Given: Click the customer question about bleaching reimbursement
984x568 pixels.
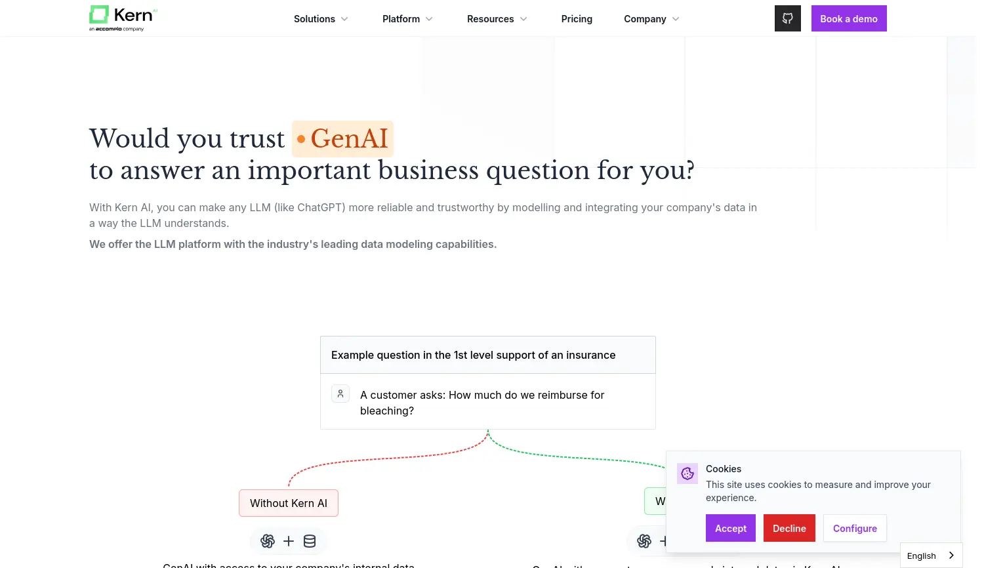Looking at the screenshot, I should point(482,403).
